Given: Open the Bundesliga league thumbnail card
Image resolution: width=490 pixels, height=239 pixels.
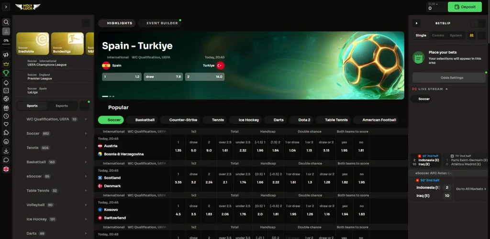Looking at the screenshot, I should [x=67, y=43].
